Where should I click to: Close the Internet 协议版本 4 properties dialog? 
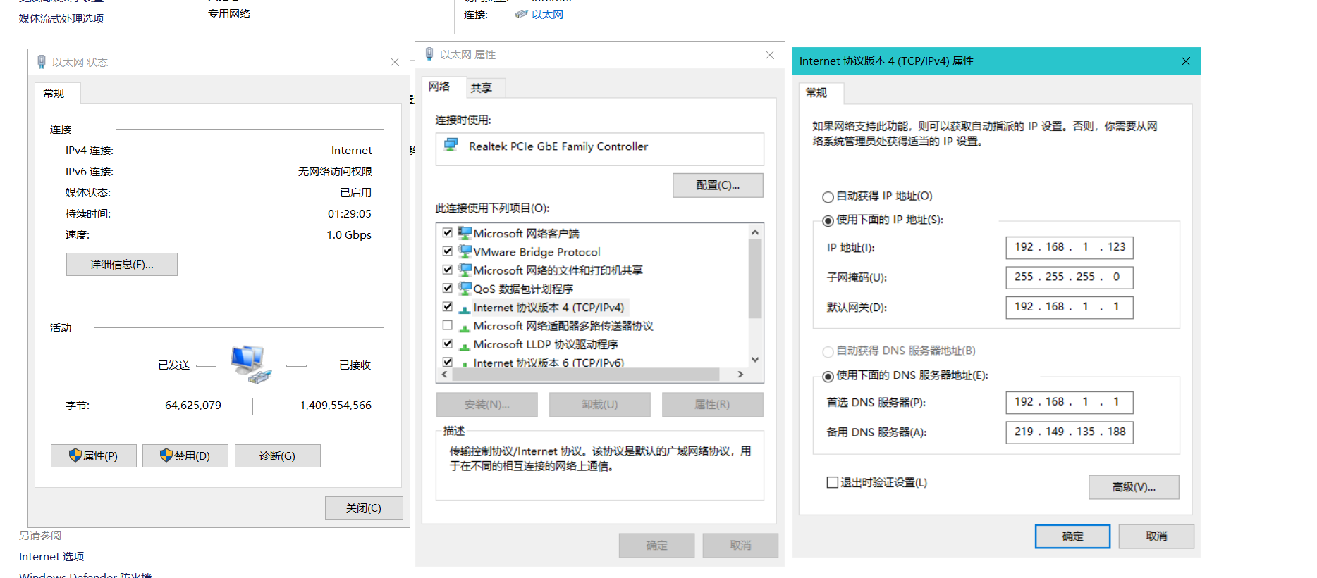pos(1186,61)
